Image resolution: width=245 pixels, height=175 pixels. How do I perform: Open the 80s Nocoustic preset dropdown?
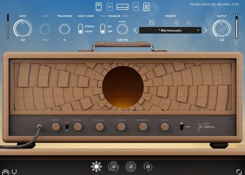pos(170,30)
